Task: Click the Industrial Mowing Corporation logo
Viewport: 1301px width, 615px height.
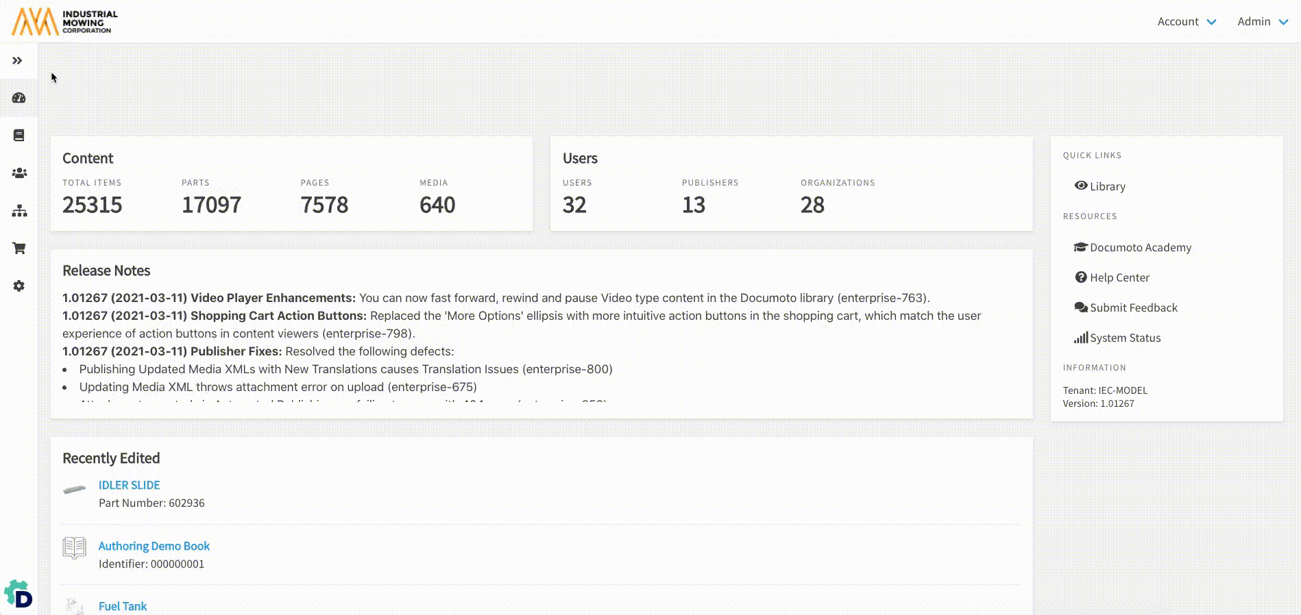Action: coord(65,22)
